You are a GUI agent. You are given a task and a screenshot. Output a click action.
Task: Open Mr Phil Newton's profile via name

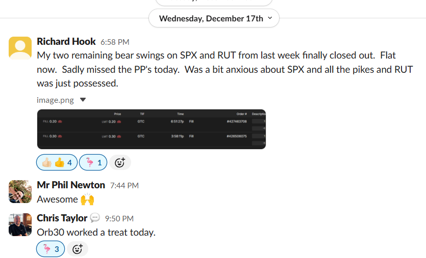[x=71, y=185]
